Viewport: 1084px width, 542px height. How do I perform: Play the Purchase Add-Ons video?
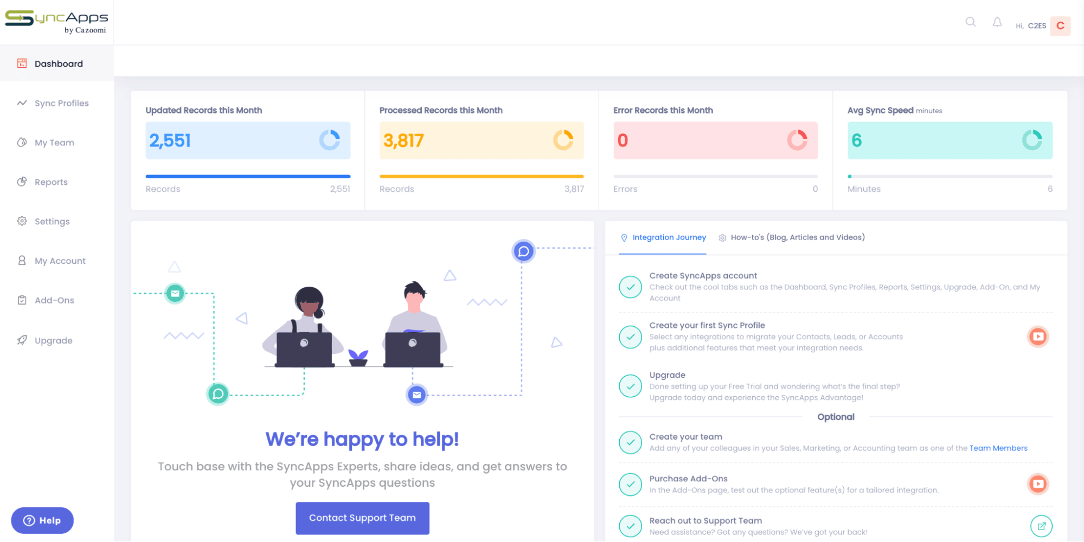[1038, 483]
